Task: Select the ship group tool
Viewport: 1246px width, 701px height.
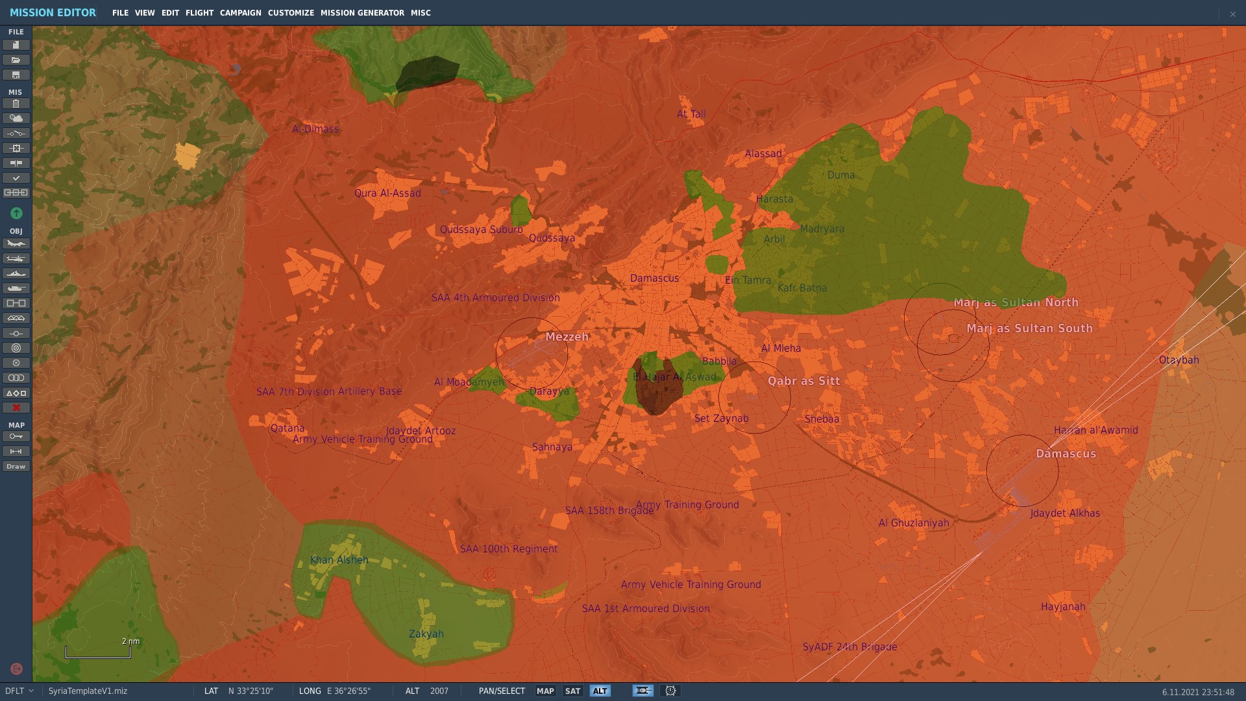Action: click(x=16, y=273)
